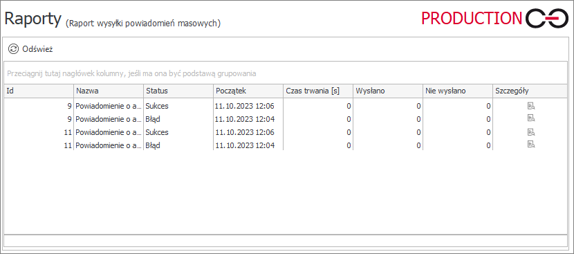Screen dimensions: 574x254
Task: Select Nazwa cell of Id 9 Błąd row
Action: pyautogui.click(x=109, y=119)
